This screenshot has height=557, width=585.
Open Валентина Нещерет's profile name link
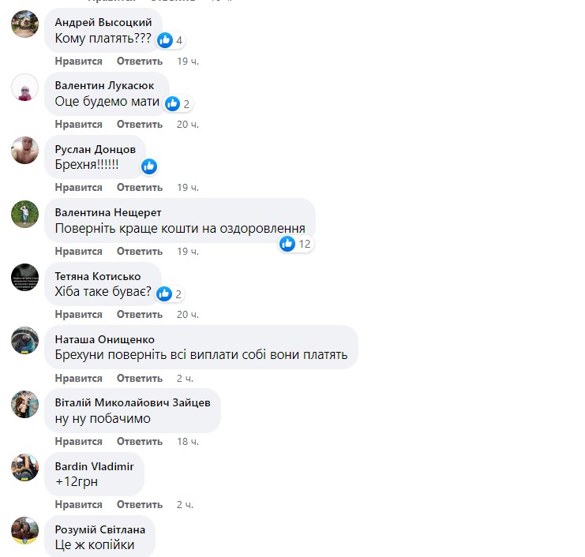point(108,212)
